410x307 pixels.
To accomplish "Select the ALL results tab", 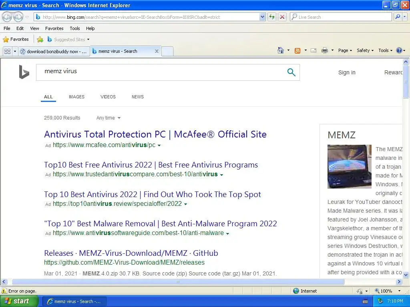I will [48, 97].
